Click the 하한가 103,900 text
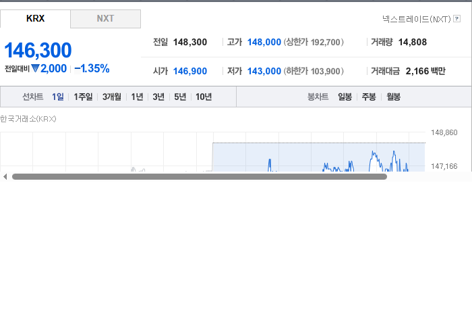The width and height of the screenshot is (472, 331). (x=314, y=71)
